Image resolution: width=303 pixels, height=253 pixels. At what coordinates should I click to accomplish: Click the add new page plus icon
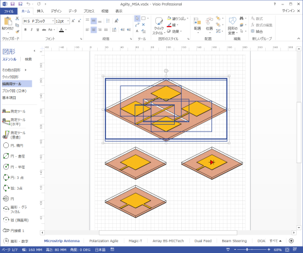(x=291, y=241)
